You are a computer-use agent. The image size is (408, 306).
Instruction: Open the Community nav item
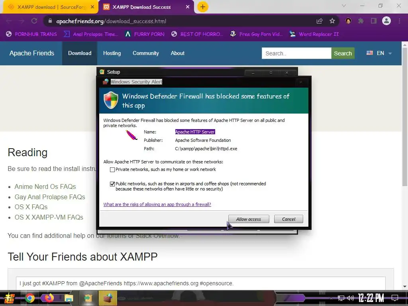tap(146, 53)
